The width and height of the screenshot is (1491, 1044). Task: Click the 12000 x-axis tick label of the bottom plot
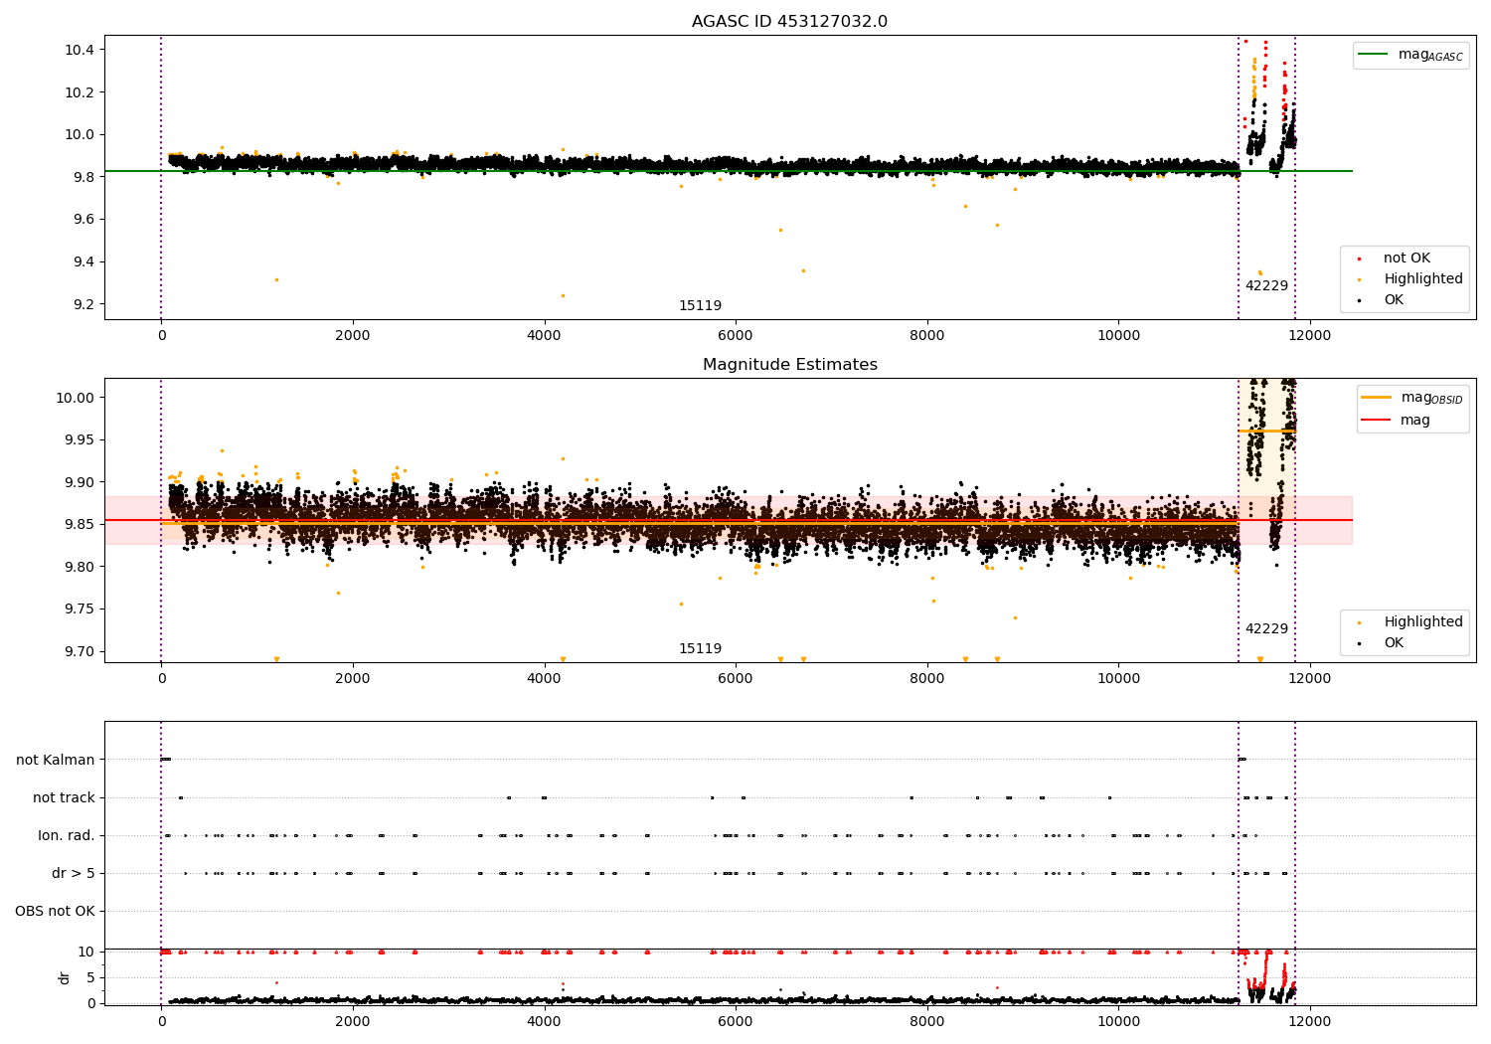tap(1309, 1021)
